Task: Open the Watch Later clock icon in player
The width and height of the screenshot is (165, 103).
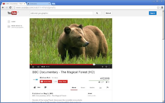Action: (x=103, y=67)
